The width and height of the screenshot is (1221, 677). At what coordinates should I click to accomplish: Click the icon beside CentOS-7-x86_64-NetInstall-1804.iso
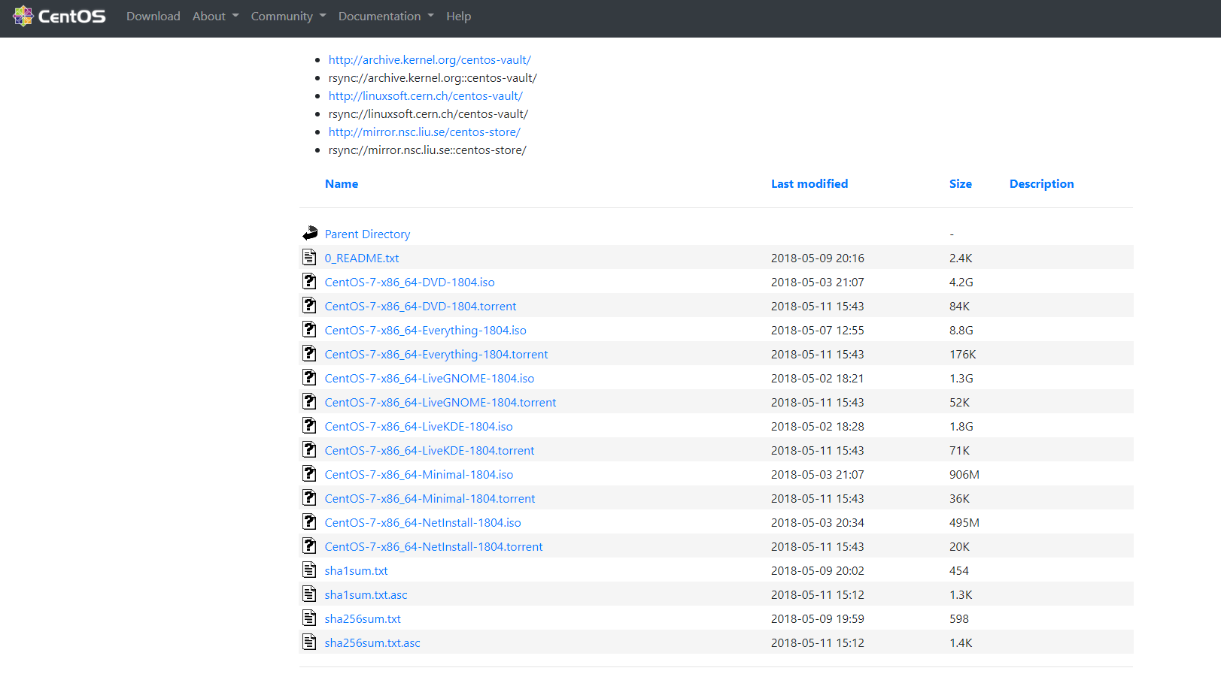[309, 521]
